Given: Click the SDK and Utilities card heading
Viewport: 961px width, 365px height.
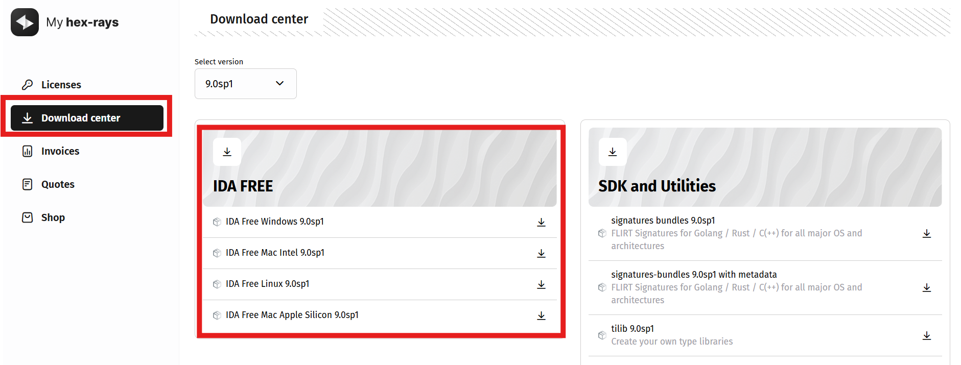Looking at the screenshot, I should 657,186.
